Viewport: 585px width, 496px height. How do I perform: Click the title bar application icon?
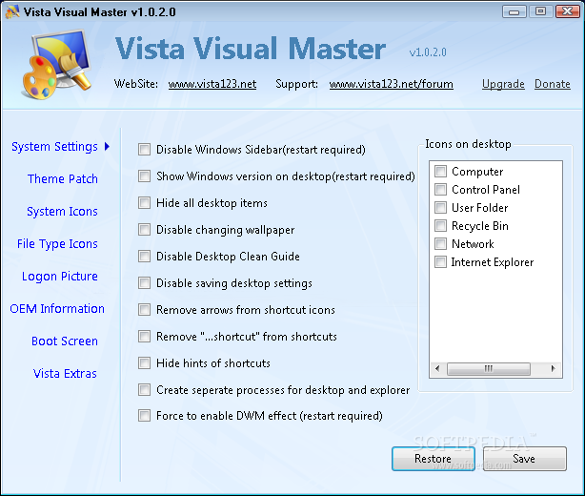pyautogui.click(x=12, y=12)
